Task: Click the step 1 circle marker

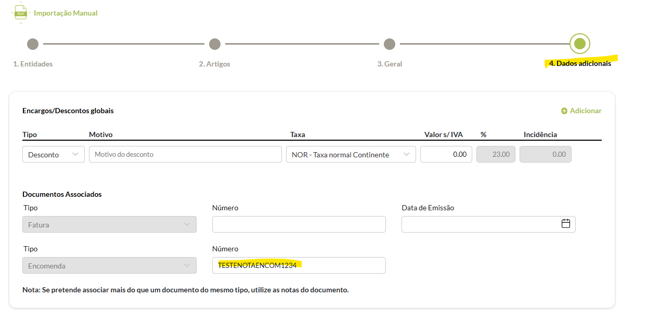Action: [x=33, y=44]
